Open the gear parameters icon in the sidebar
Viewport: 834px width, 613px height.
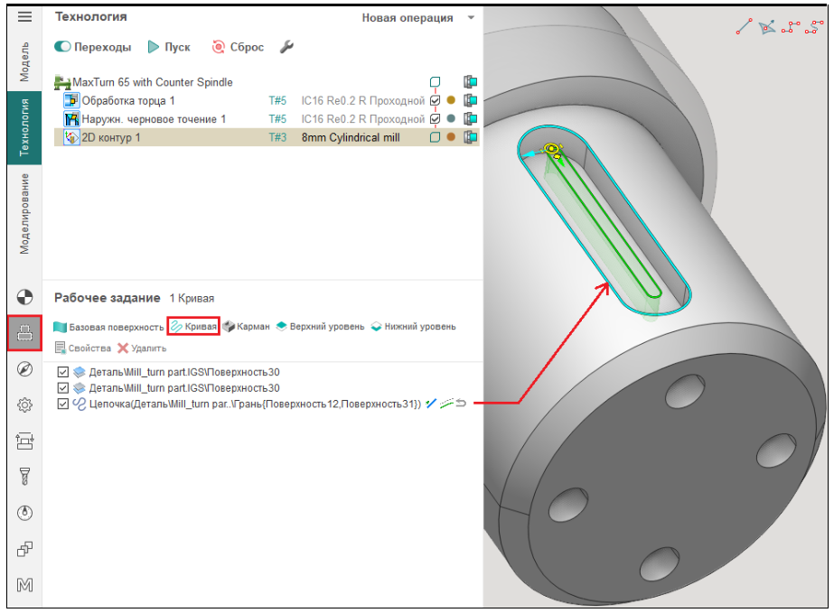click(x=24, y=405)
